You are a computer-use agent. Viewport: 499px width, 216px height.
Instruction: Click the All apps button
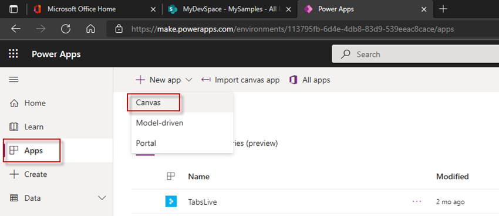[x=309, y=80]
